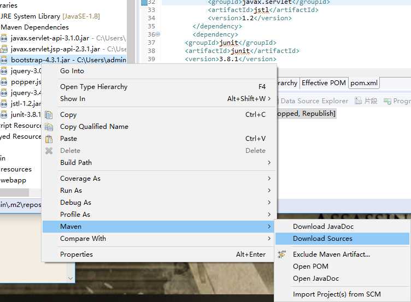This screenshot has height=302, width=411.
Task: Expand the Show In submenu
Action: tap(159, 99)
